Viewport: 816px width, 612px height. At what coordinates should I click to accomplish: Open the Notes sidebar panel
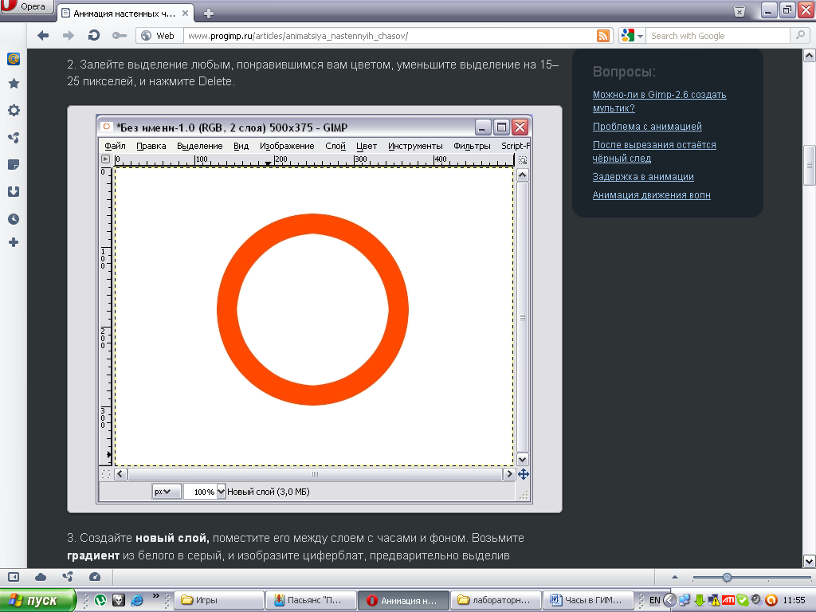[14, 164]
